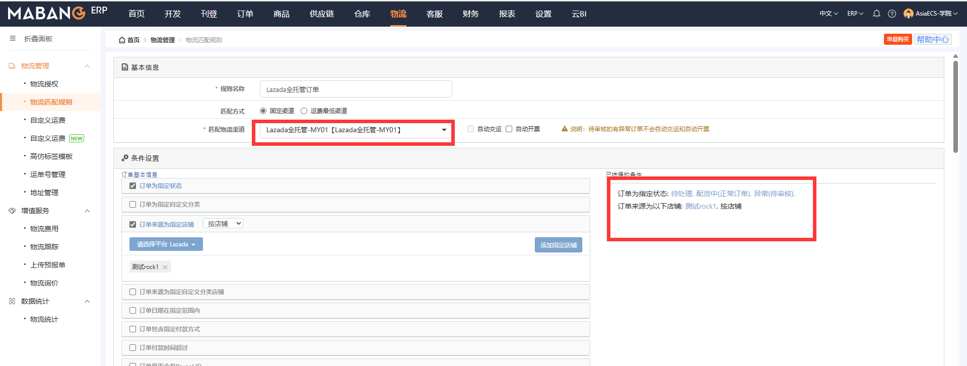
Task: Open the 仓库 top menu
Action: pyautogui.click(x=362, y=14)
